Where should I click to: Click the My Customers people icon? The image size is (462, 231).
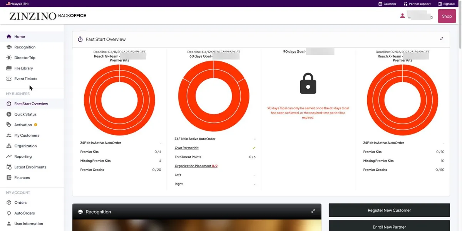pyautogui.click(x=9, y=135)
